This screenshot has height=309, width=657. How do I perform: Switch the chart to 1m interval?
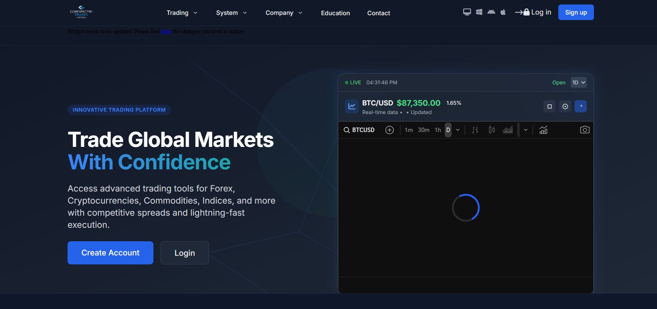click(x=409, y=130)
